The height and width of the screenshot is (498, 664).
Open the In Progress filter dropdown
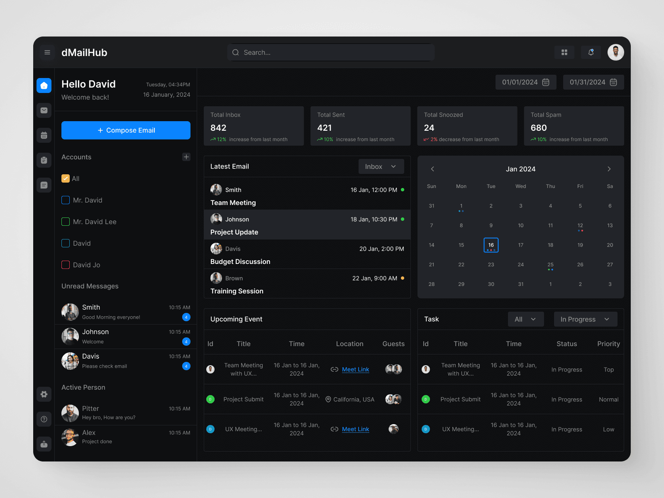pos(586,319)
